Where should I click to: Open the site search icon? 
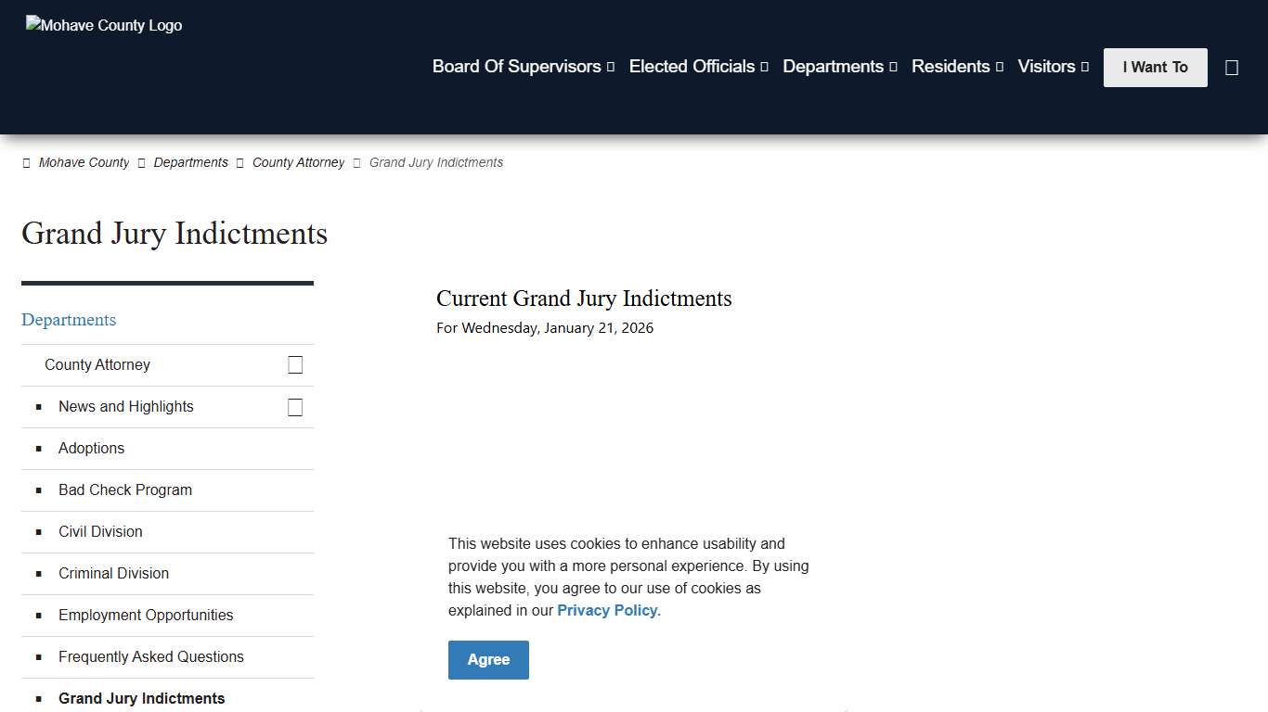click(1232, 67)
